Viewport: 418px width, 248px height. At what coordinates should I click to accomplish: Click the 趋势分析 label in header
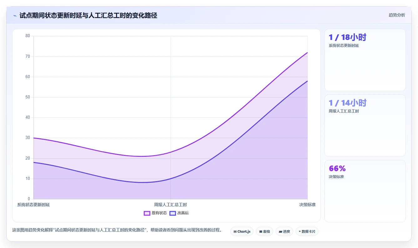tap(397, 15)
